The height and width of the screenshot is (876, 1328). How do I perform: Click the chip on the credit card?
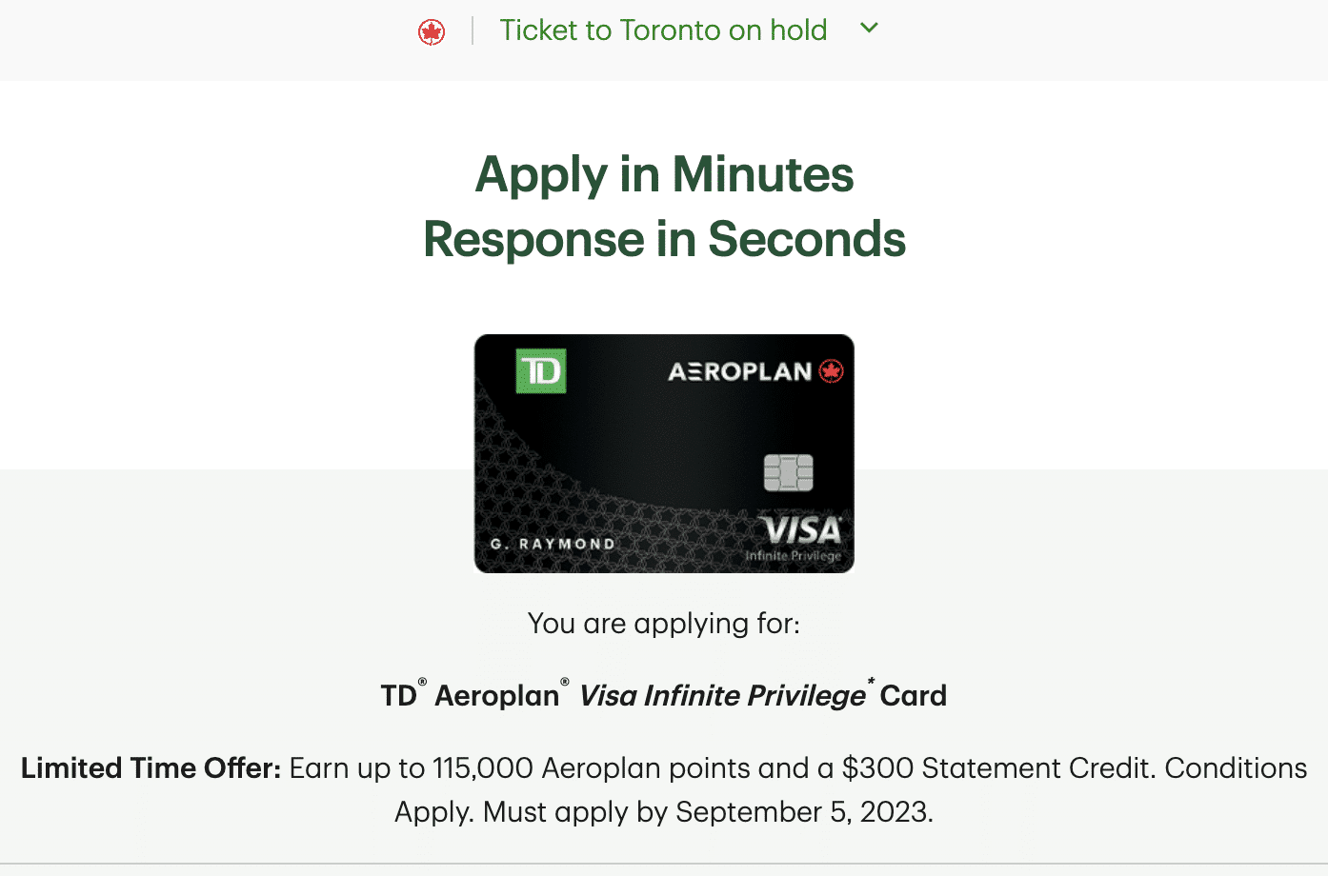point(789,472)
